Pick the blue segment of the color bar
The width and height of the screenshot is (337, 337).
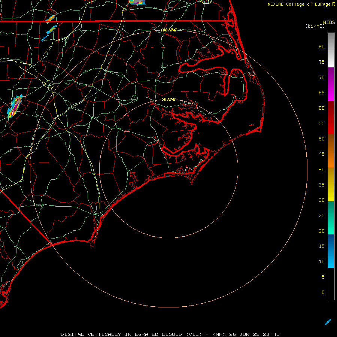click(331, 251)
